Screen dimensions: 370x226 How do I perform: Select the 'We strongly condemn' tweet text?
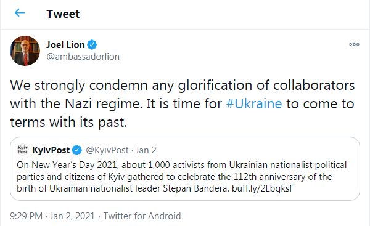pyautogui.click(x=182, y=103)
